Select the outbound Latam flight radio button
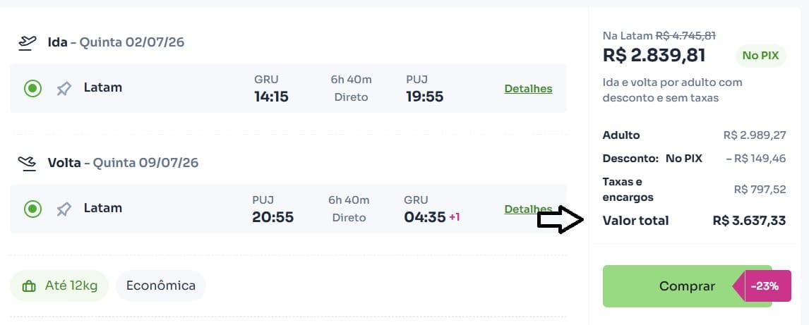This screenshot has height=325, width=809. click(x=32, y=88)
